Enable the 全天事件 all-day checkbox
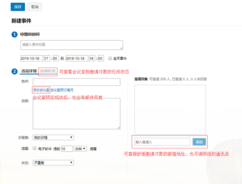The height and width of the screenshot is (184, 242). click(110, 58)
